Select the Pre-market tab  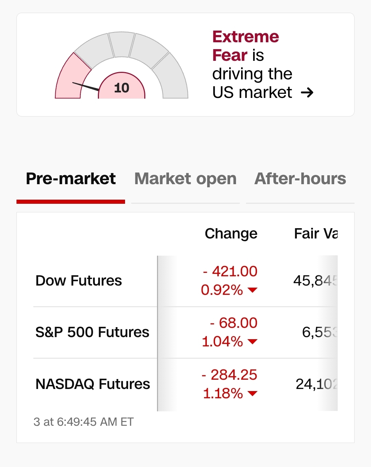click(71, 179)
